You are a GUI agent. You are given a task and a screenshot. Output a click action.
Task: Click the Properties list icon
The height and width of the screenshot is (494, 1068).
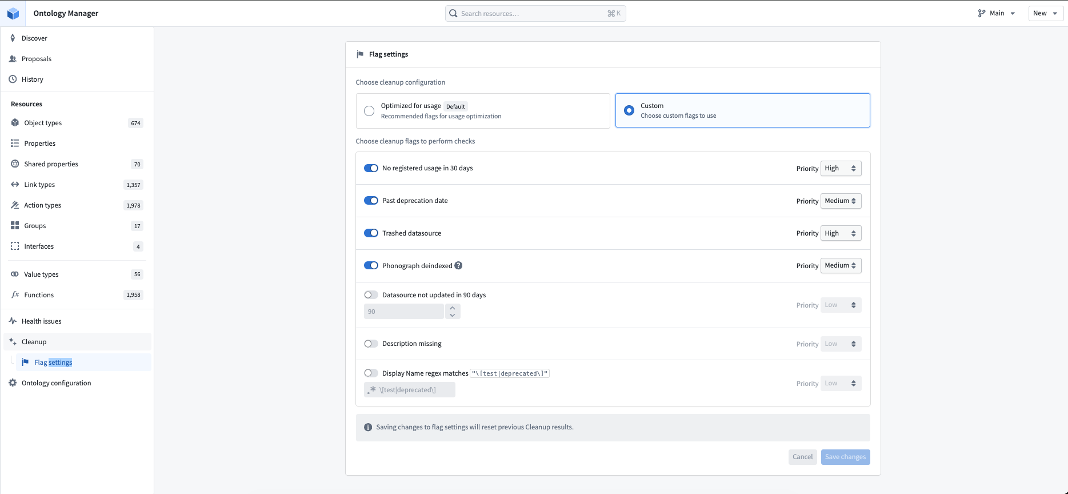(15, 144)
